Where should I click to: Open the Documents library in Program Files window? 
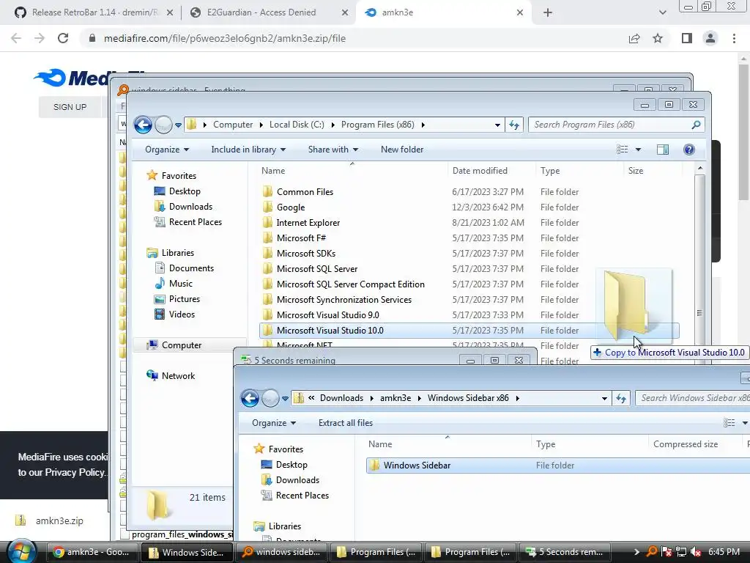pyautogui.click(x=191, y=268)
